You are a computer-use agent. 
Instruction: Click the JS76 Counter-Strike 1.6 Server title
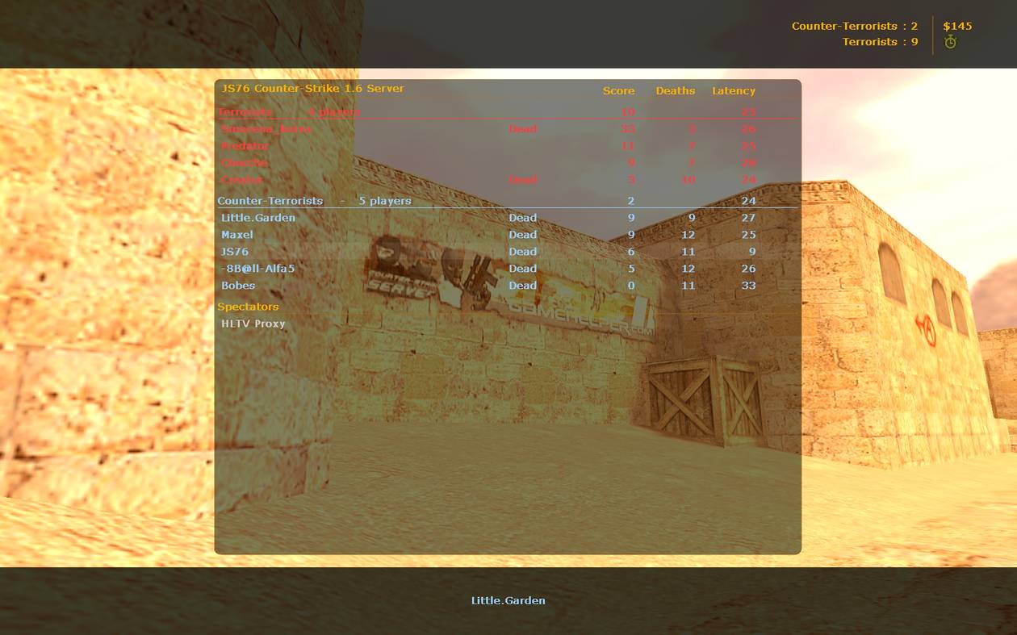click(313, 89)
